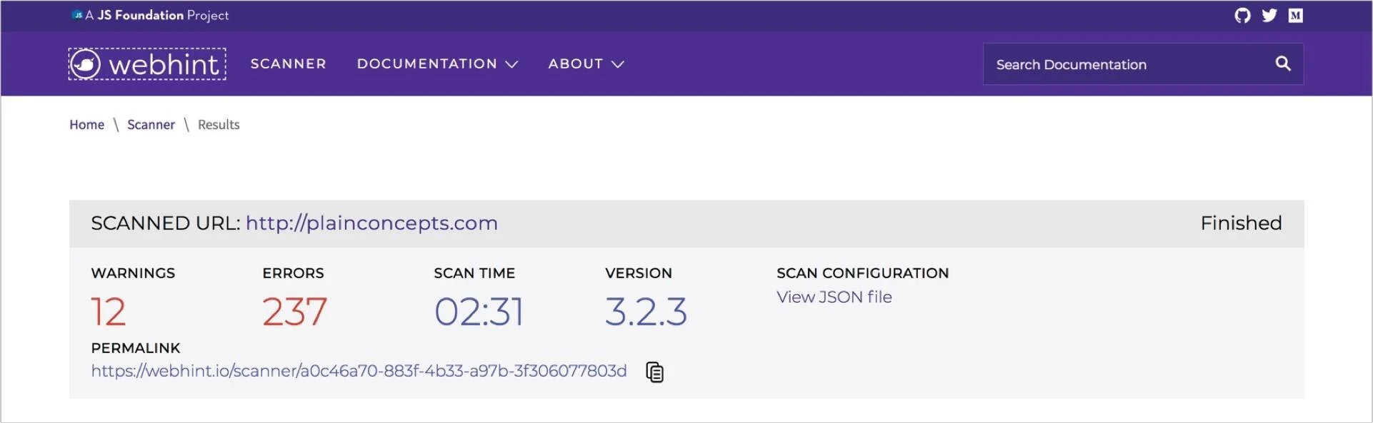Click the Finished status text

1241,223
